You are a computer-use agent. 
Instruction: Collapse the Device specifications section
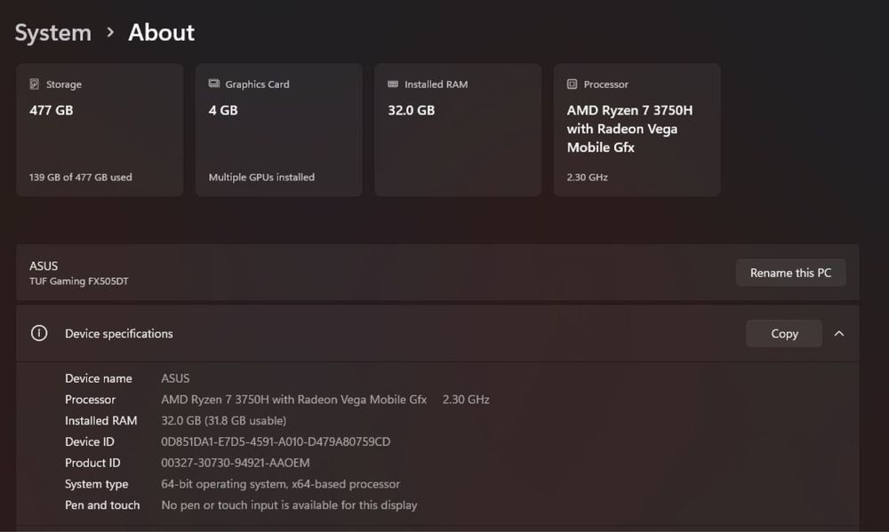[x=839, y=334]
